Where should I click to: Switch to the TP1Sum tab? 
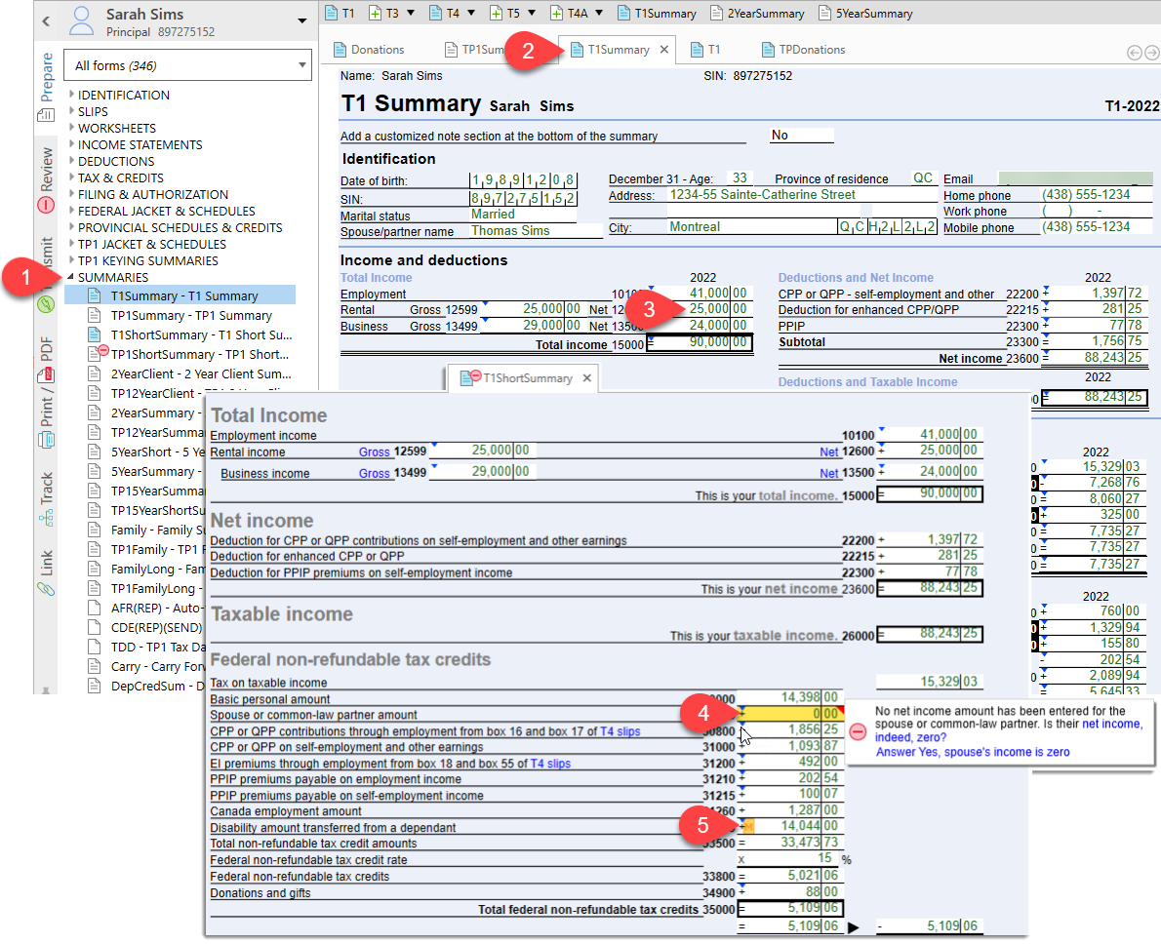(474, 50)
